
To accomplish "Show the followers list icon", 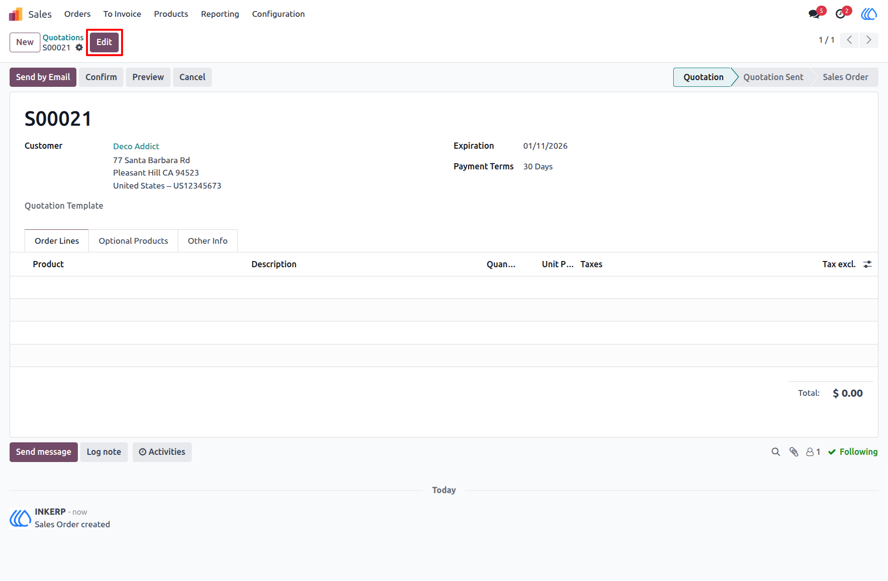I will (x=813, y=452).
